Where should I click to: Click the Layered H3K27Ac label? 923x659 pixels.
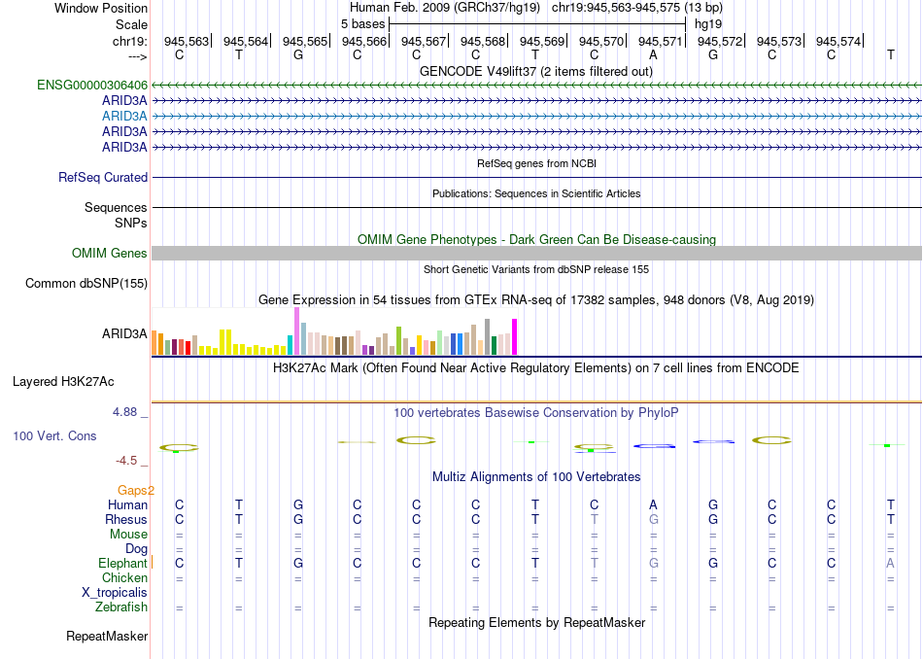(63, 382)
